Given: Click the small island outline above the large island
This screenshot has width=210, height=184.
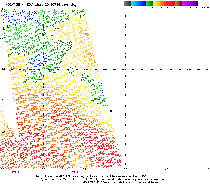Looking at the screenshot, I should pyautogui.click(x=111, y=111).
